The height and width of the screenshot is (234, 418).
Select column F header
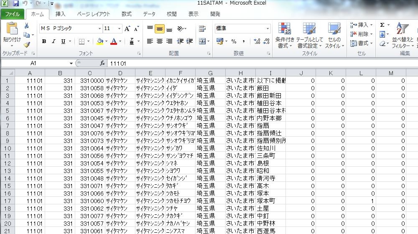(181, 73)
